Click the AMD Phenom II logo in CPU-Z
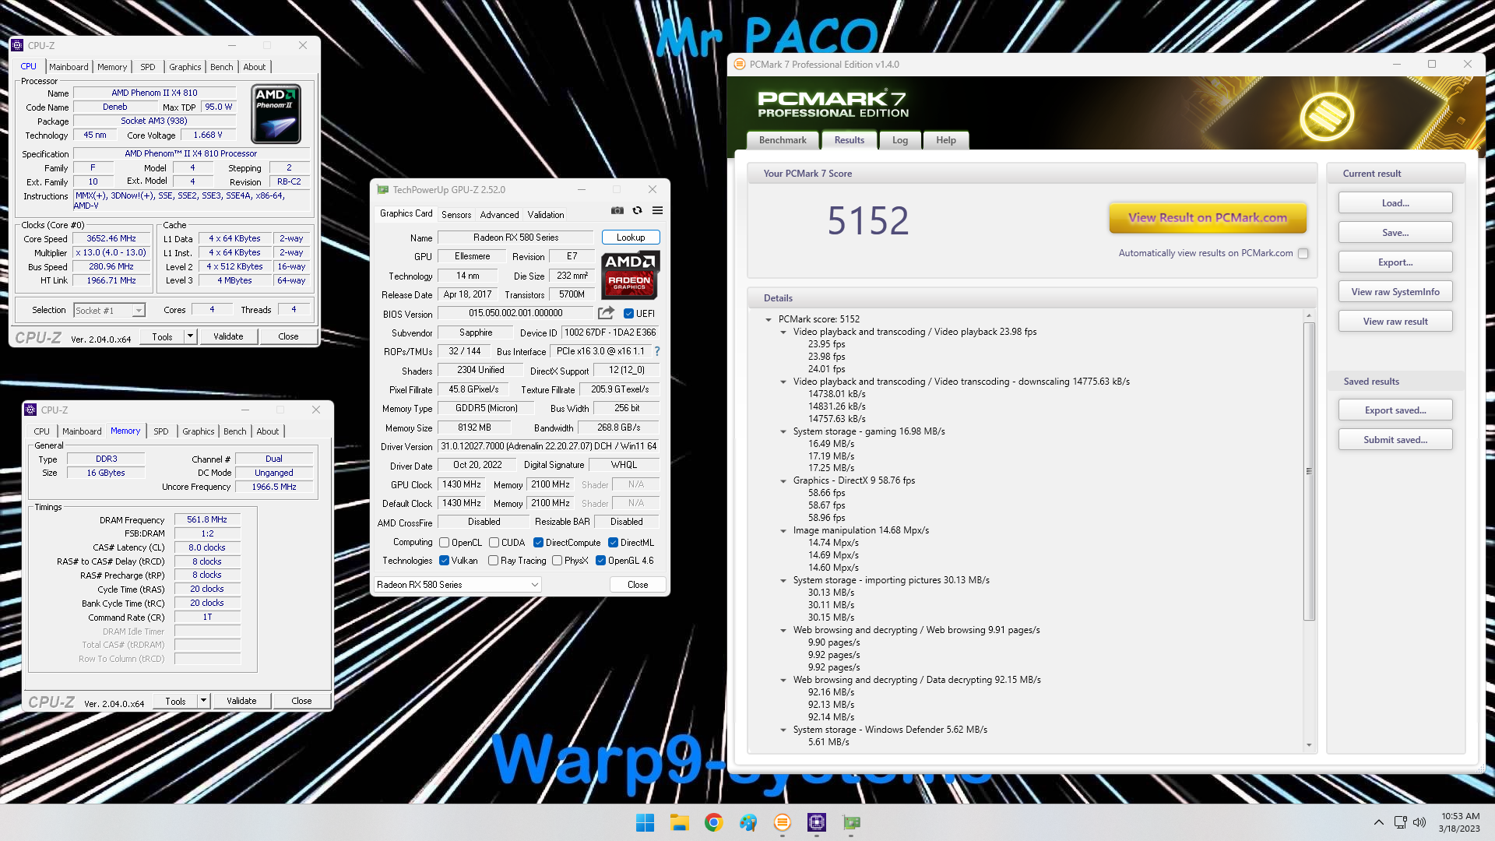 click(x=276, y=114)
